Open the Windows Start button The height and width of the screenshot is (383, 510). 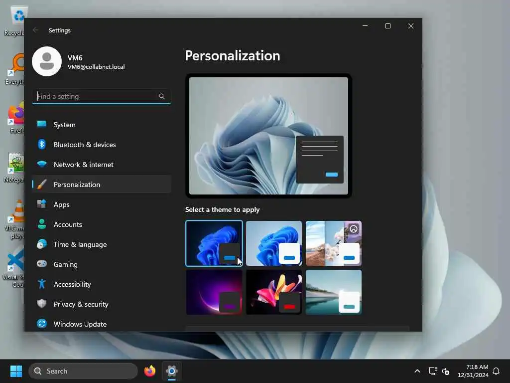[16, 371]
